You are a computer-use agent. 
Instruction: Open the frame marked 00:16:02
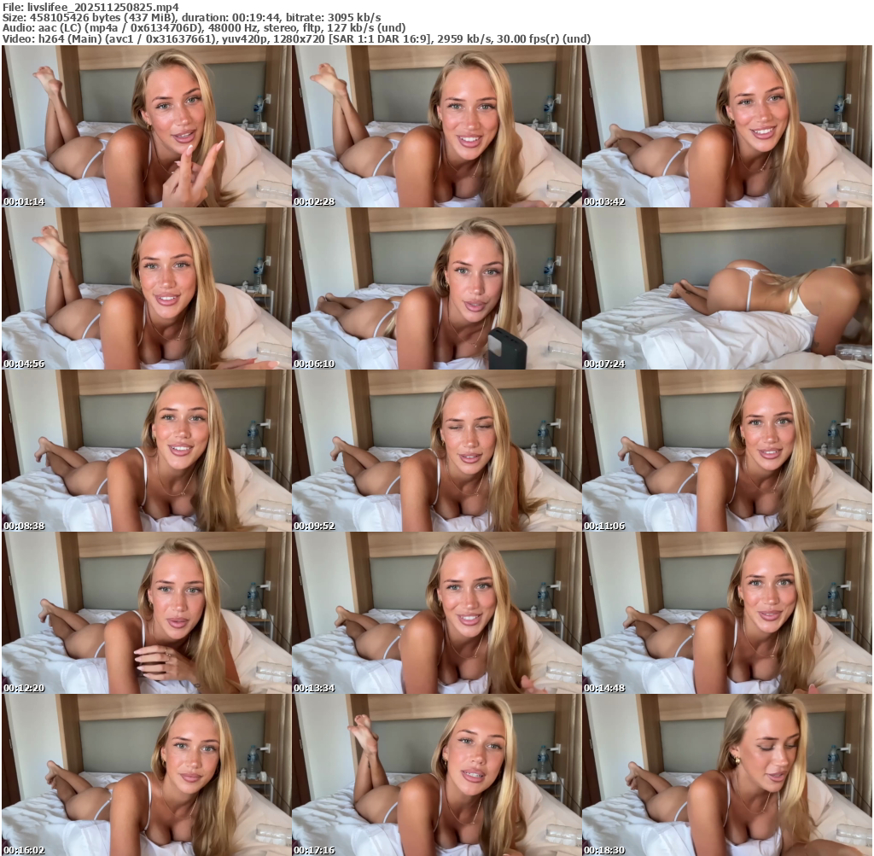point(147,775)
